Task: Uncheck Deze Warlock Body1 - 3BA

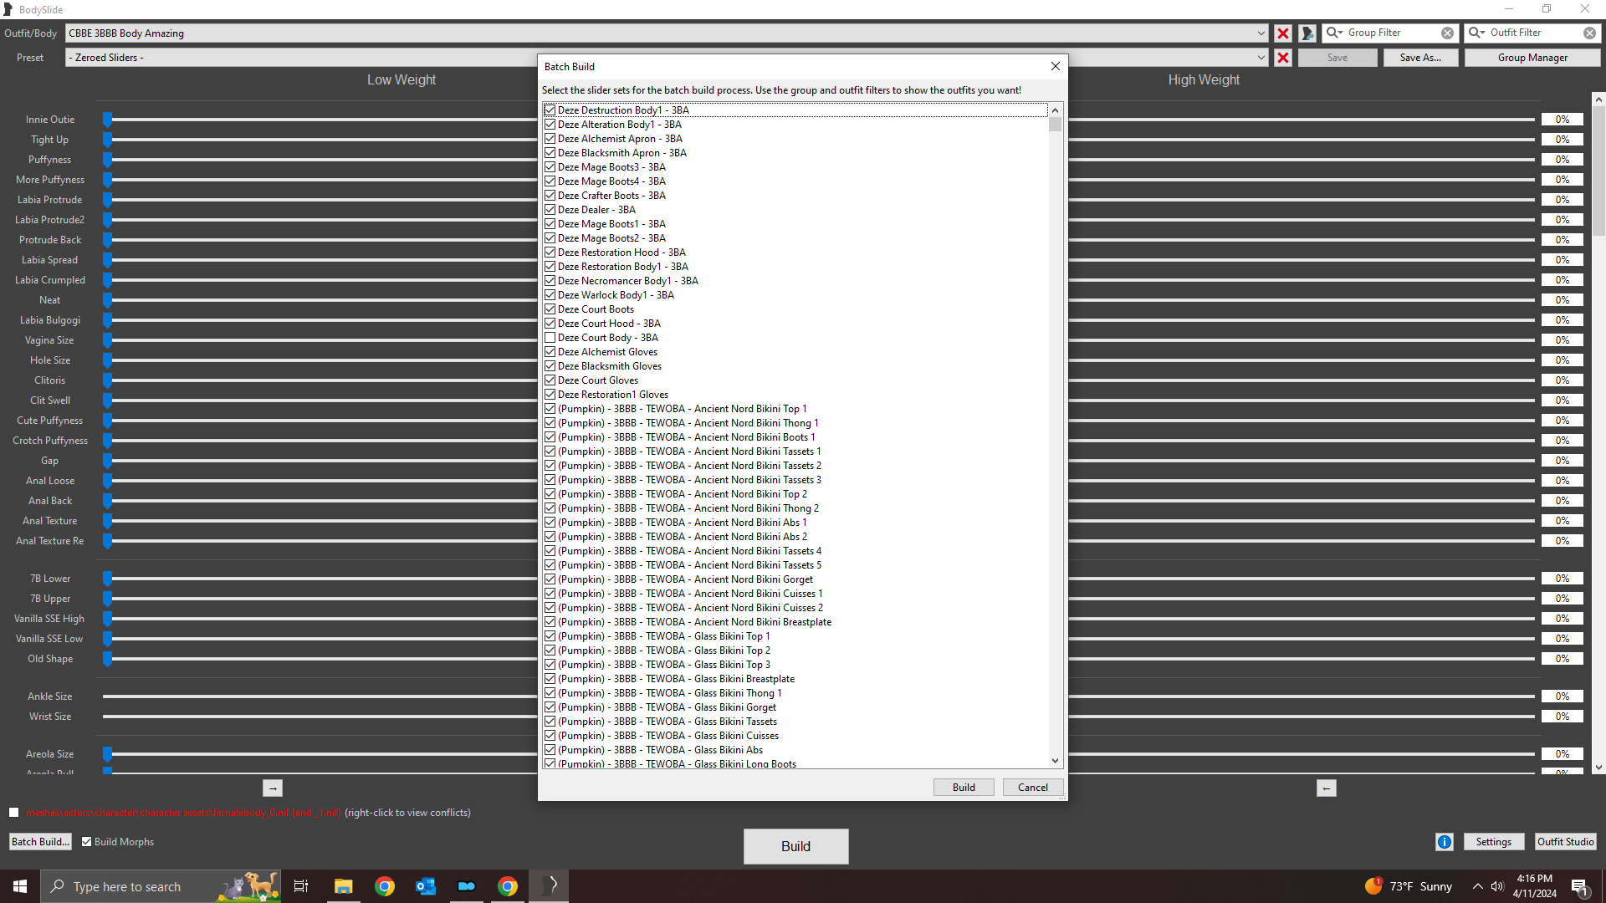Action: (550, 295)
